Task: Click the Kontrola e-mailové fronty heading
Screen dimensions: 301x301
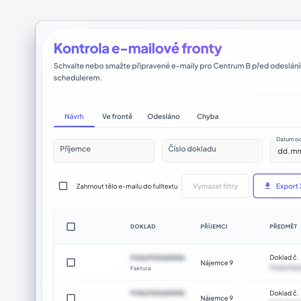Action: (138, 49)
